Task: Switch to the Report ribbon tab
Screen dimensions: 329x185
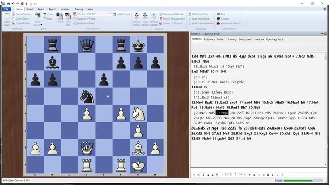Action: click(x=52, y=9)
